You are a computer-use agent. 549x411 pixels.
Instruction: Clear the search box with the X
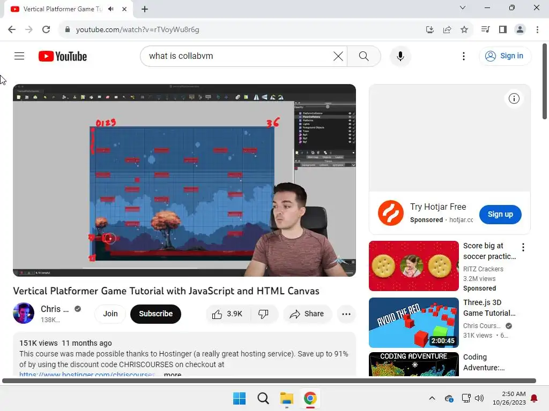coord(338,56)
